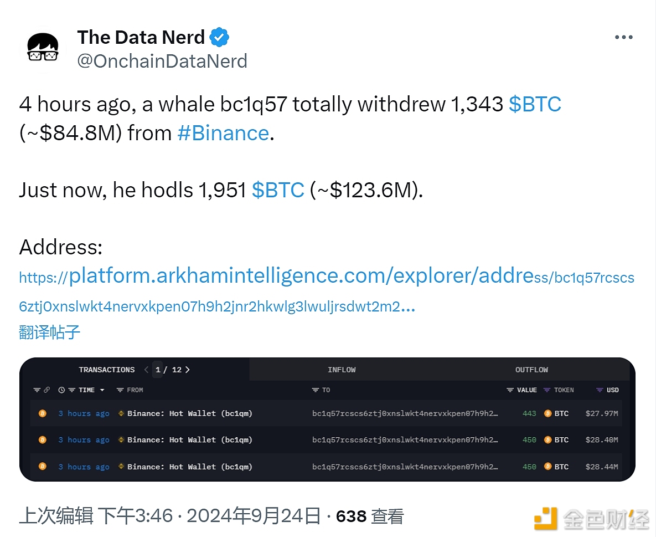Click the filter icon on the TO column
This screenshot has height=537, width=656.
pos(314,390)
